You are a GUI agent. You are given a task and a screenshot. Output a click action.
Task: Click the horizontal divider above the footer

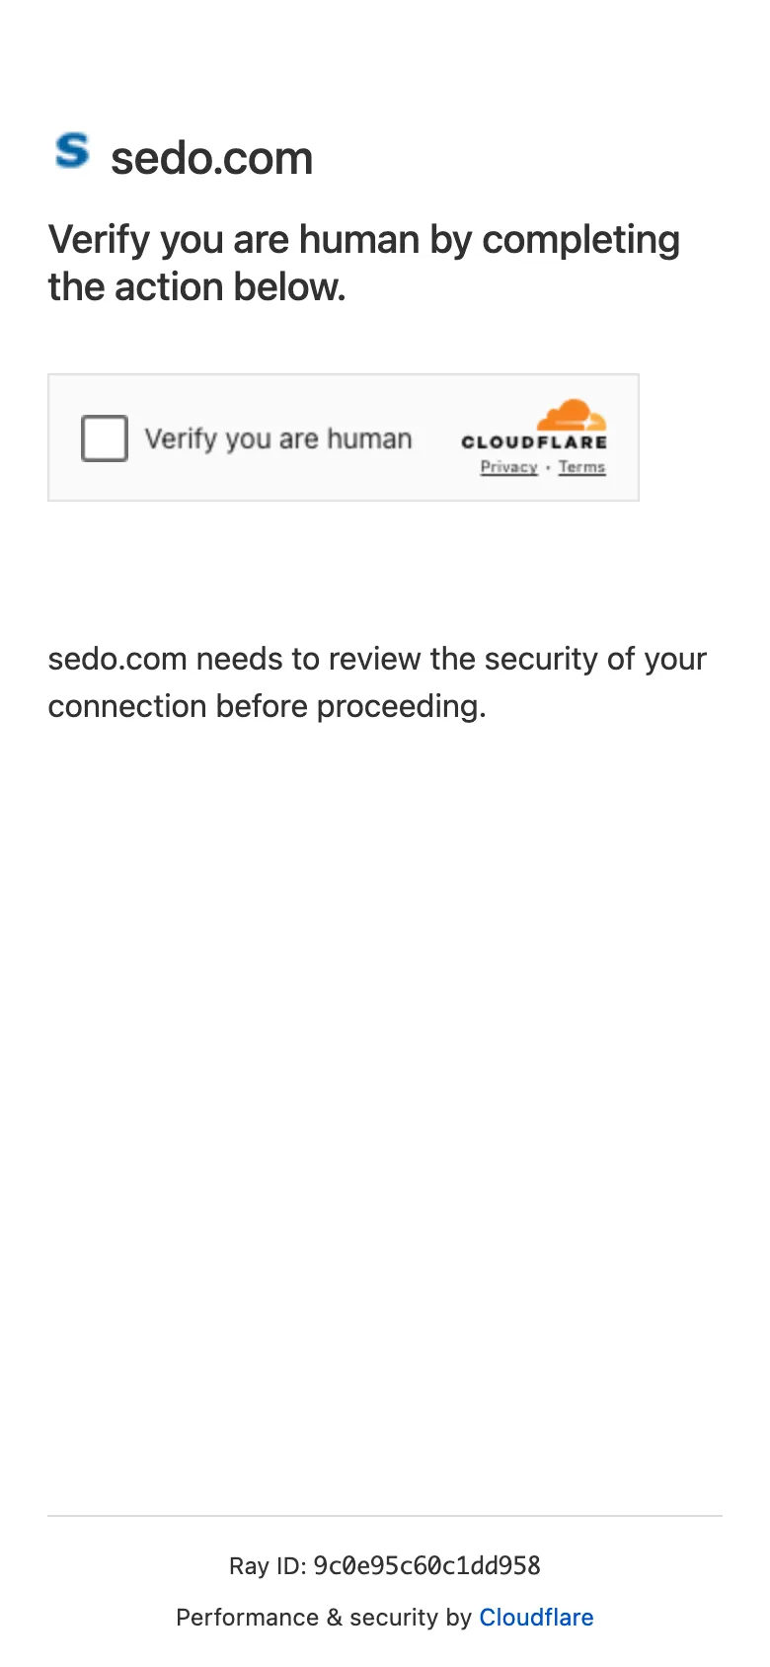click(385, 1515)
